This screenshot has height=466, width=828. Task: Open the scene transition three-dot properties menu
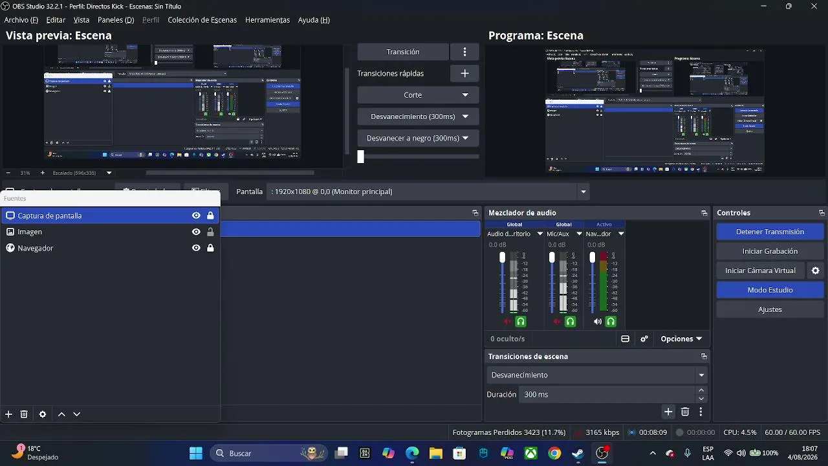click(x=701, y=412)
